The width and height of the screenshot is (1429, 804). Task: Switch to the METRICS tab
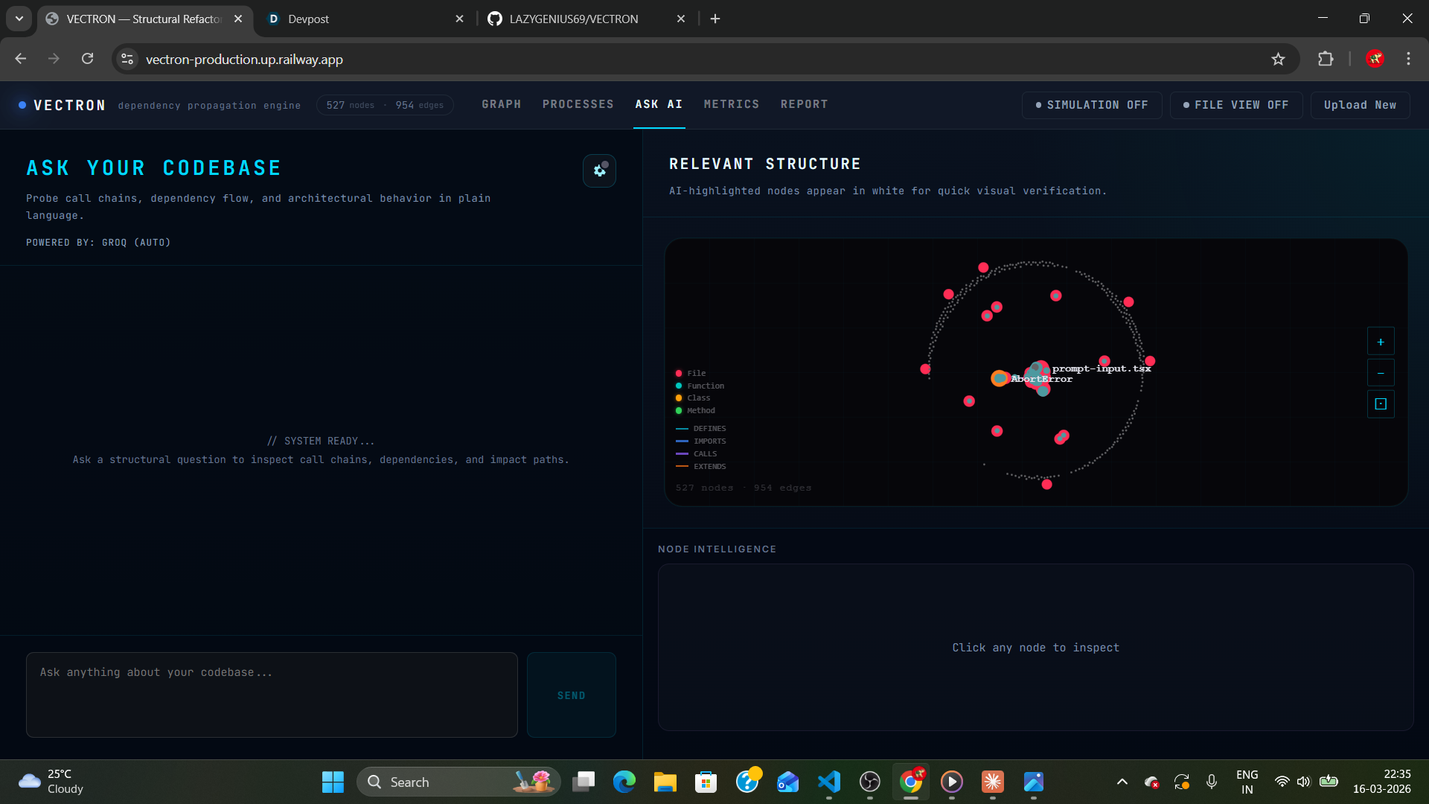[731, 104]
